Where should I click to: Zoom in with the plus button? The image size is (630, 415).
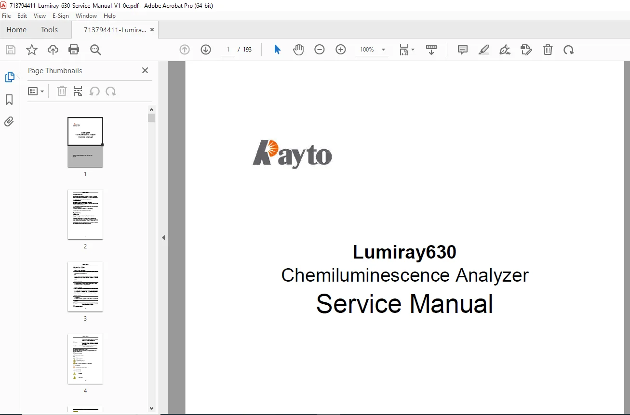pyautogui.click(x=341, y=50)
